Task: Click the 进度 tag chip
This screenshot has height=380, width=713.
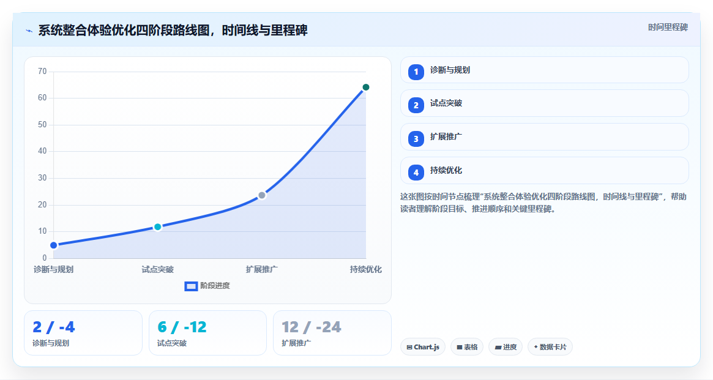Action: click(506, 347)
